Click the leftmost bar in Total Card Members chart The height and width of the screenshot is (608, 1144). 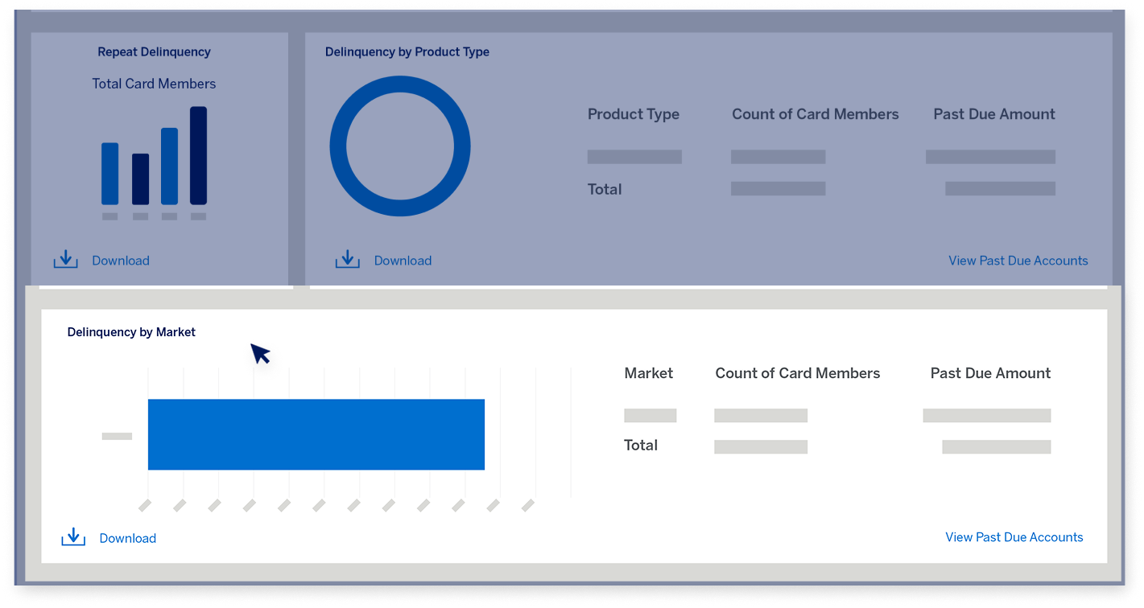[x=109, y=173]
